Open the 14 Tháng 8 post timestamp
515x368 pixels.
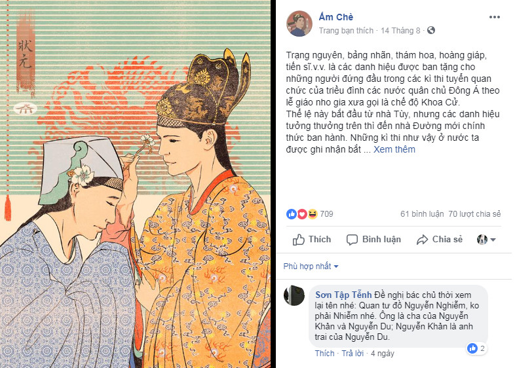point(400,31)
